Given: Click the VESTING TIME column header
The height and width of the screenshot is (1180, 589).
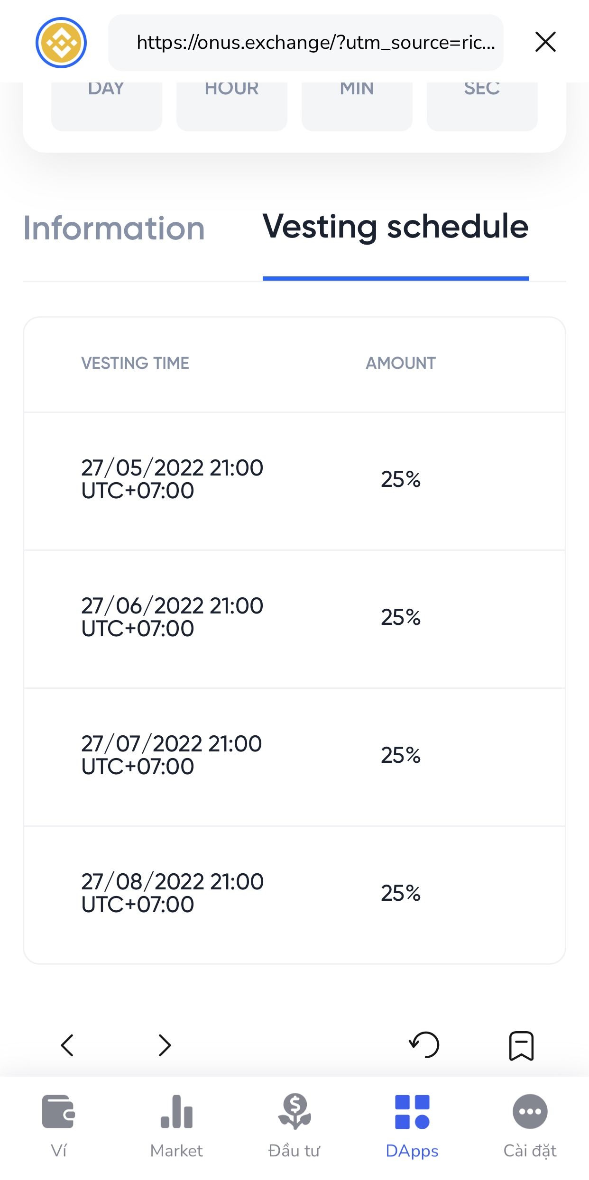Looking at the screenshot, I should click(x=135, y=363).
